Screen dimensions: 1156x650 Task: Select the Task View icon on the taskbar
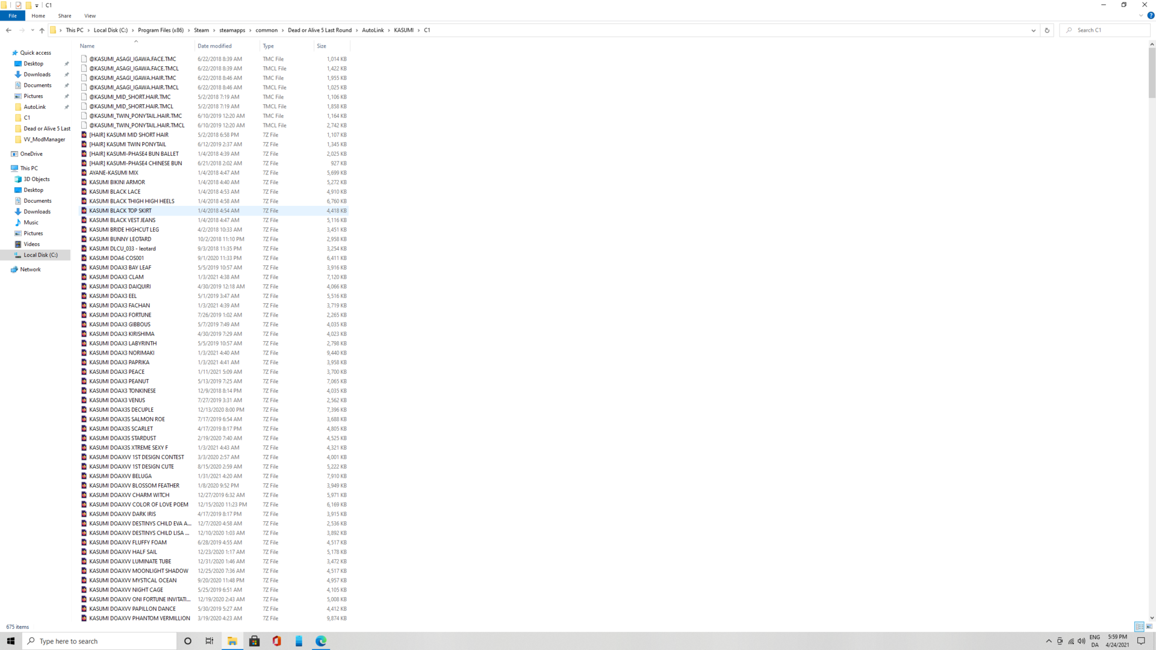point(209,641)
